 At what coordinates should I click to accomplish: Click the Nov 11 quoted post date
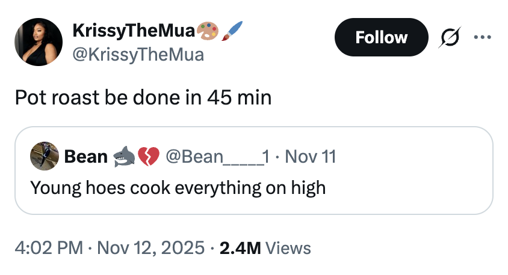tap(309, 157)
